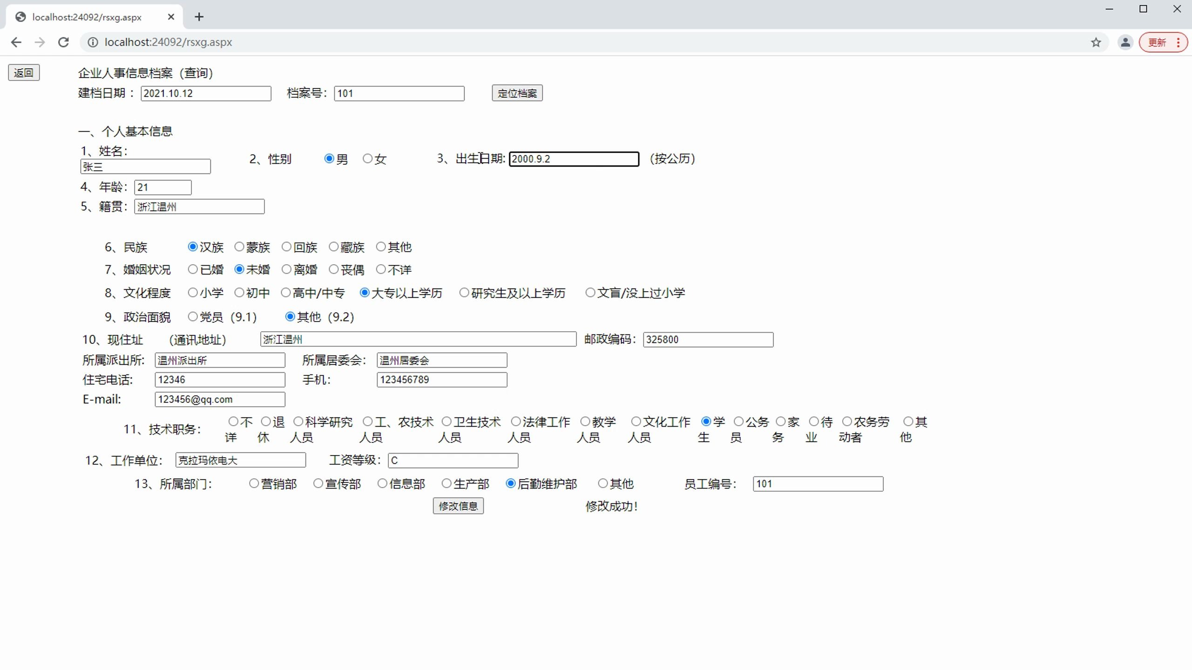Open the Chrome profile avatar icon
Screen dimensions: 1192x670
pos(1125,42)
